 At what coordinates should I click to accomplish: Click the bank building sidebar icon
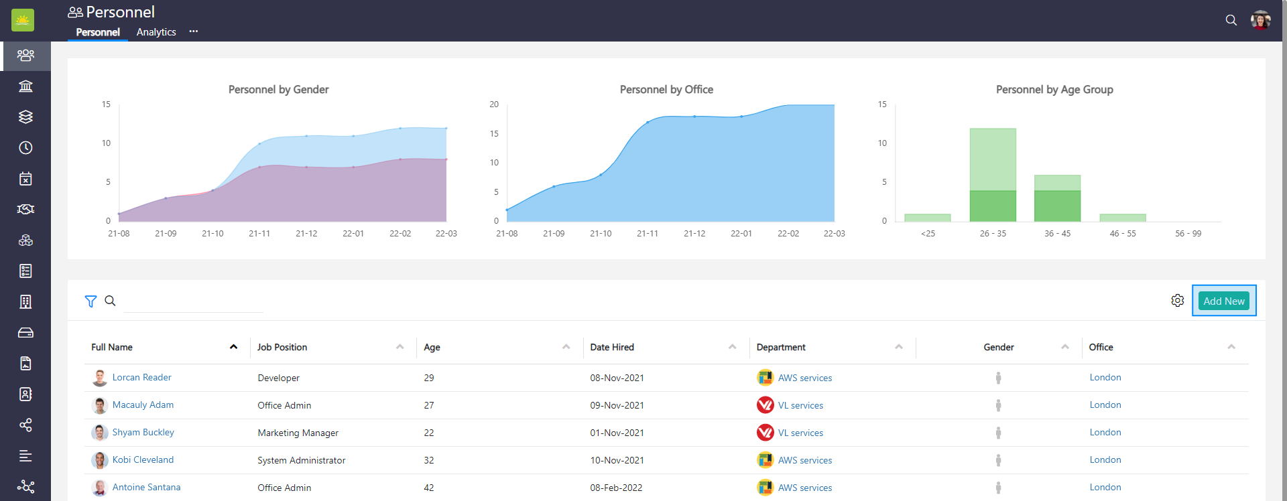tap(25, 86)
